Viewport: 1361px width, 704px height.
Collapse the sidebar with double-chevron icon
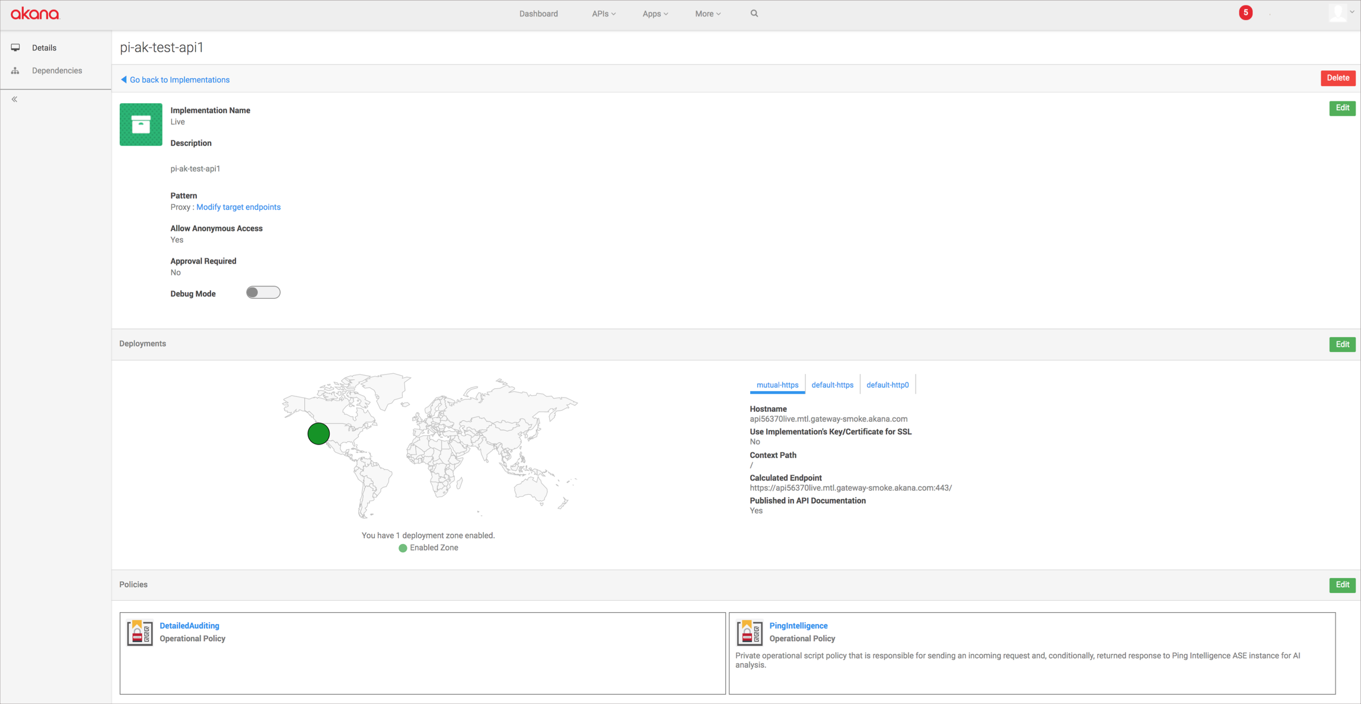[15, 100]
